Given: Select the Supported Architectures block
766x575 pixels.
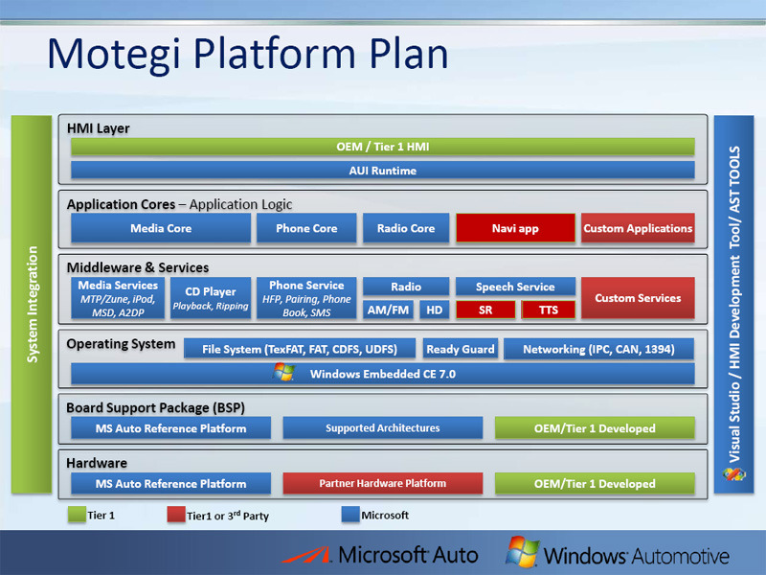Looking at the screenshot, I should pos(382,428).
